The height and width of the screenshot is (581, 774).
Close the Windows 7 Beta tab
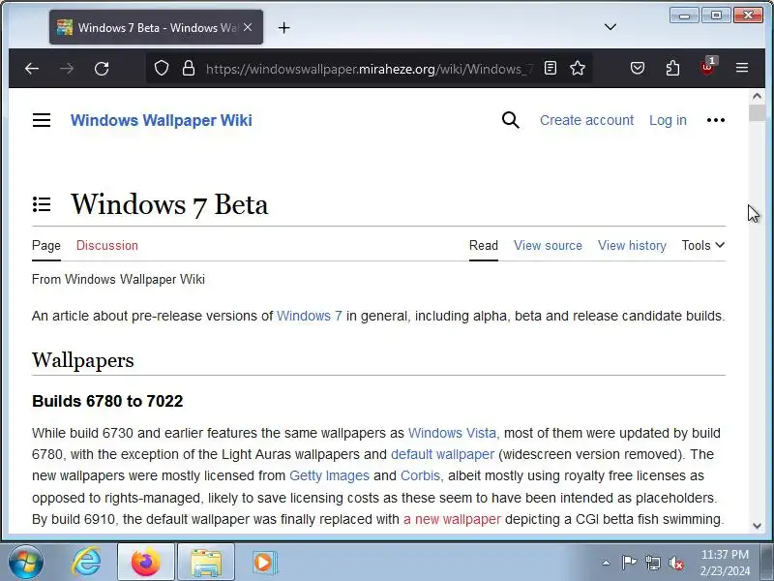pos(248,28)
